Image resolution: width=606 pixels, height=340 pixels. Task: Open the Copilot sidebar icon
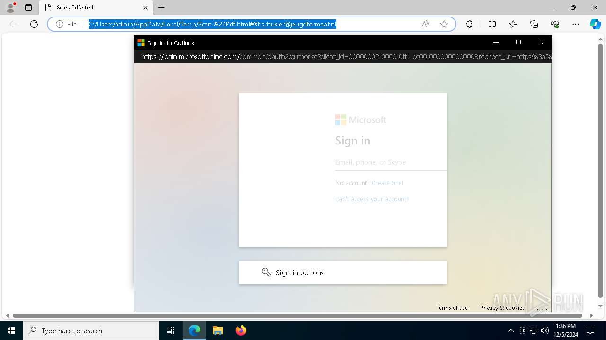pyautogui.click(x=595, y=24)
